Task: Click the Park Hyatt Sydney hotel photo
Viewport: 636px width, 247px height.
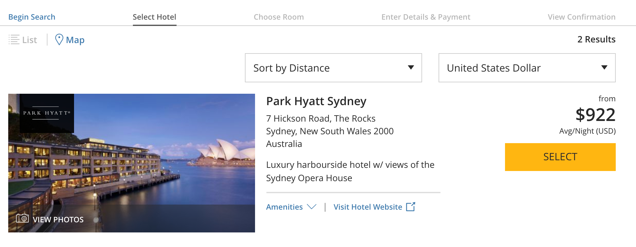Action: 132,163
